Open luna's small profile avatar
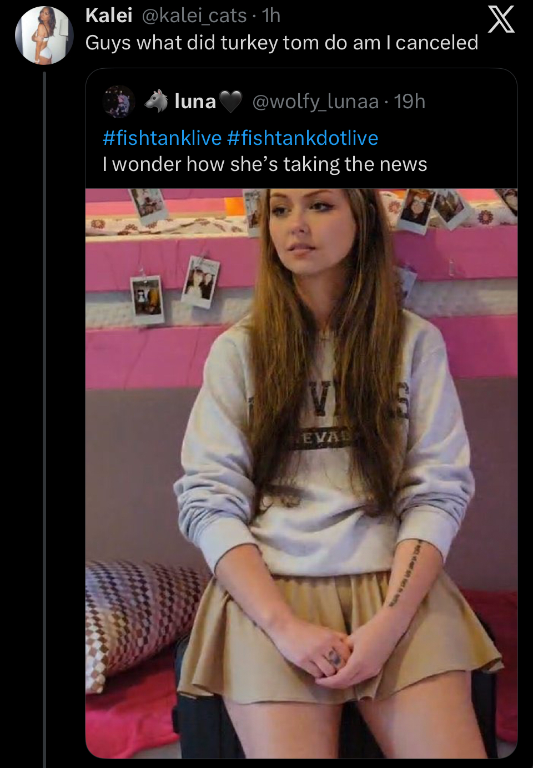Image resolution: width=533 pixels, height=768 pixels. point(119,102)
